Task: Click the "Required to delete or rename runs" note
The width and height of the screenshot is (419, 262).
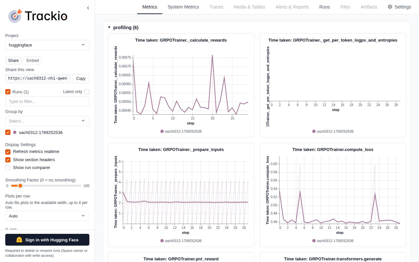Action: (46, 253)
